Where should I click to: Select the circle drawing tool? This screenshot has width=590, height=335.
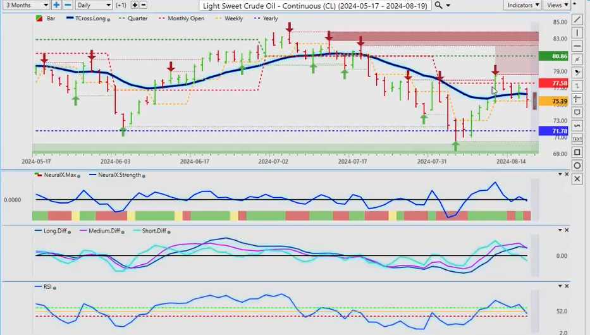(x=577, y=166)
